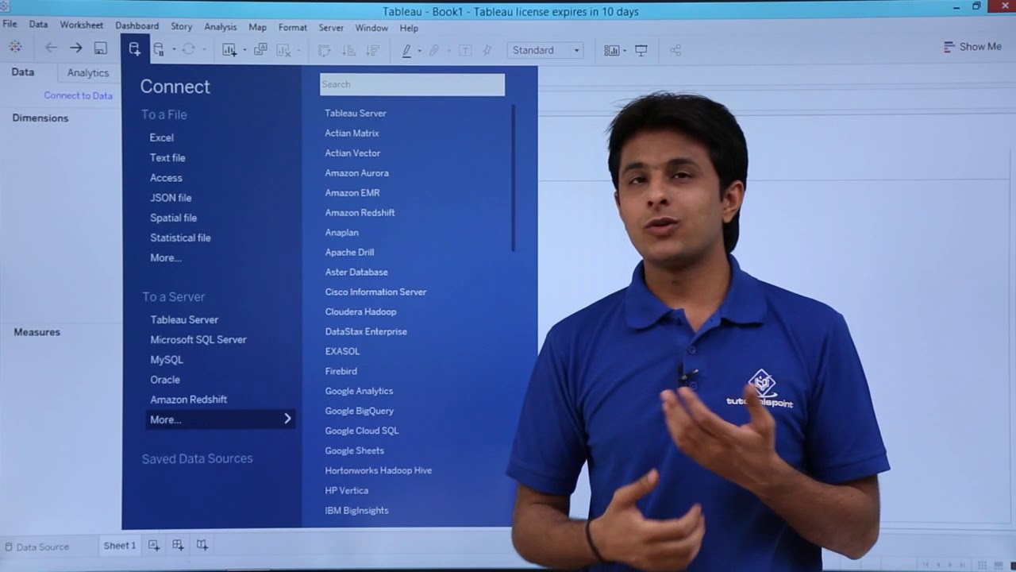Viewport: 1016px width, 572px height.
Task: Expand the More... arrow under To a Server
Action: pyautogui.click(x=287, y=419)
